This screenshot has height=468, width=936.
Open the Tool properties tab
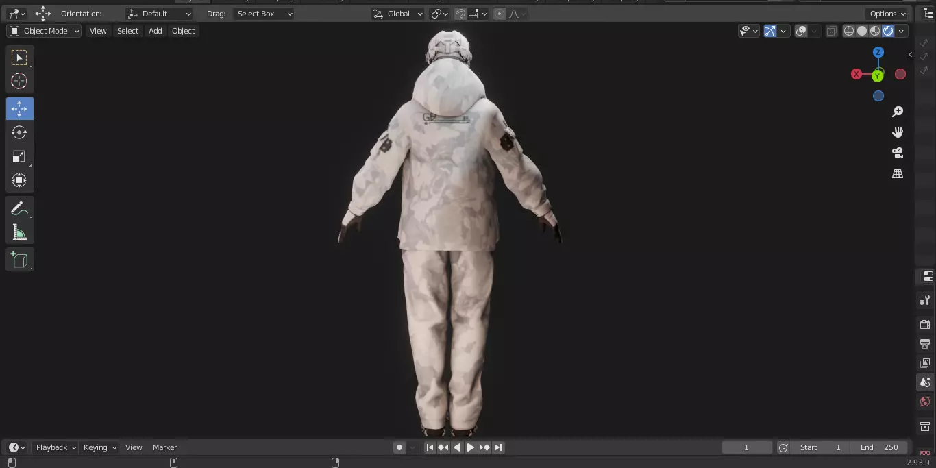point(925,300)
